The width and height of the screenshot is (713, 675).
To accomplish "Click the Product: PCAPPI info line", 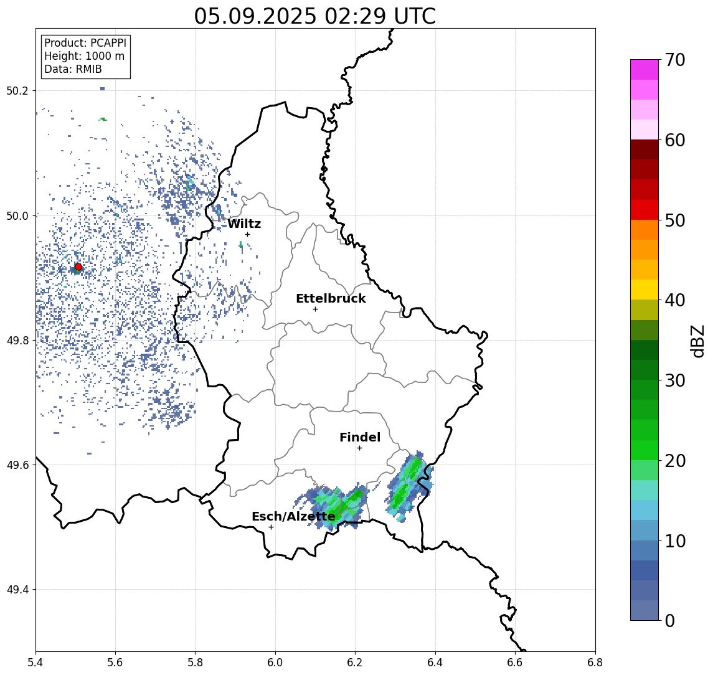I will click(85, 43).
